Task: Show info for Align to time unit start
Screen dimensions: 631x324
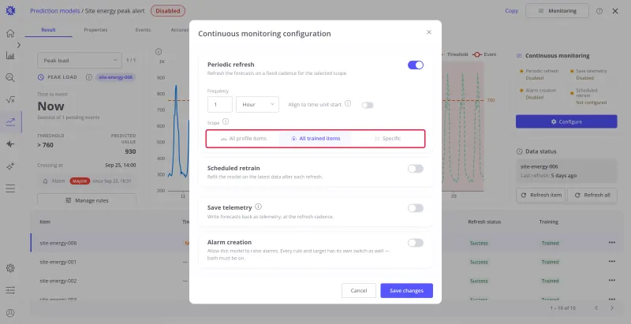Action: (348, 104)
